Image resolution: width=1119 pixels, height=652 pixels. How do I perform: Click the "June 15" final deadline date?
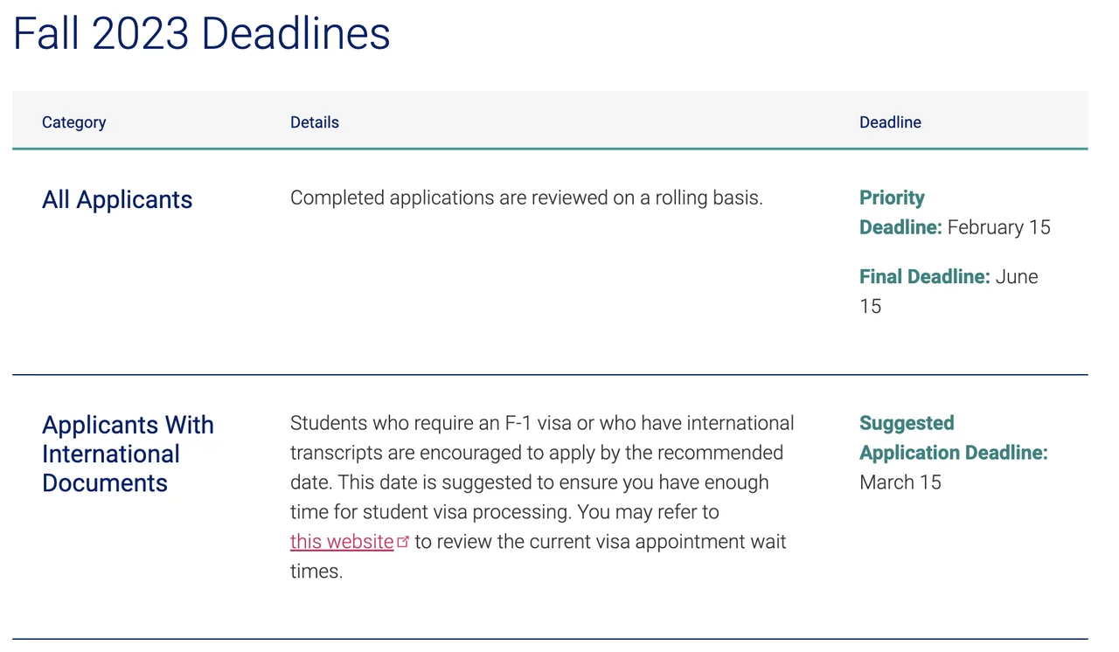click(x=1017, y=277)
